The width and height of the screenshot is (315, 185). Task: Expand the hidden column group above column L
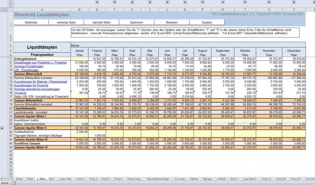[167, 2]
